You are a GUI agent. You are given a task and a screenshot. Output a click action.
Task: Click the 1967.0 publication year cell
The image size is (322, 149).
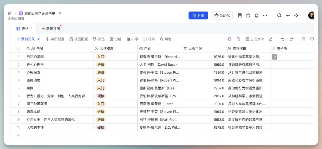pos(204,88)
